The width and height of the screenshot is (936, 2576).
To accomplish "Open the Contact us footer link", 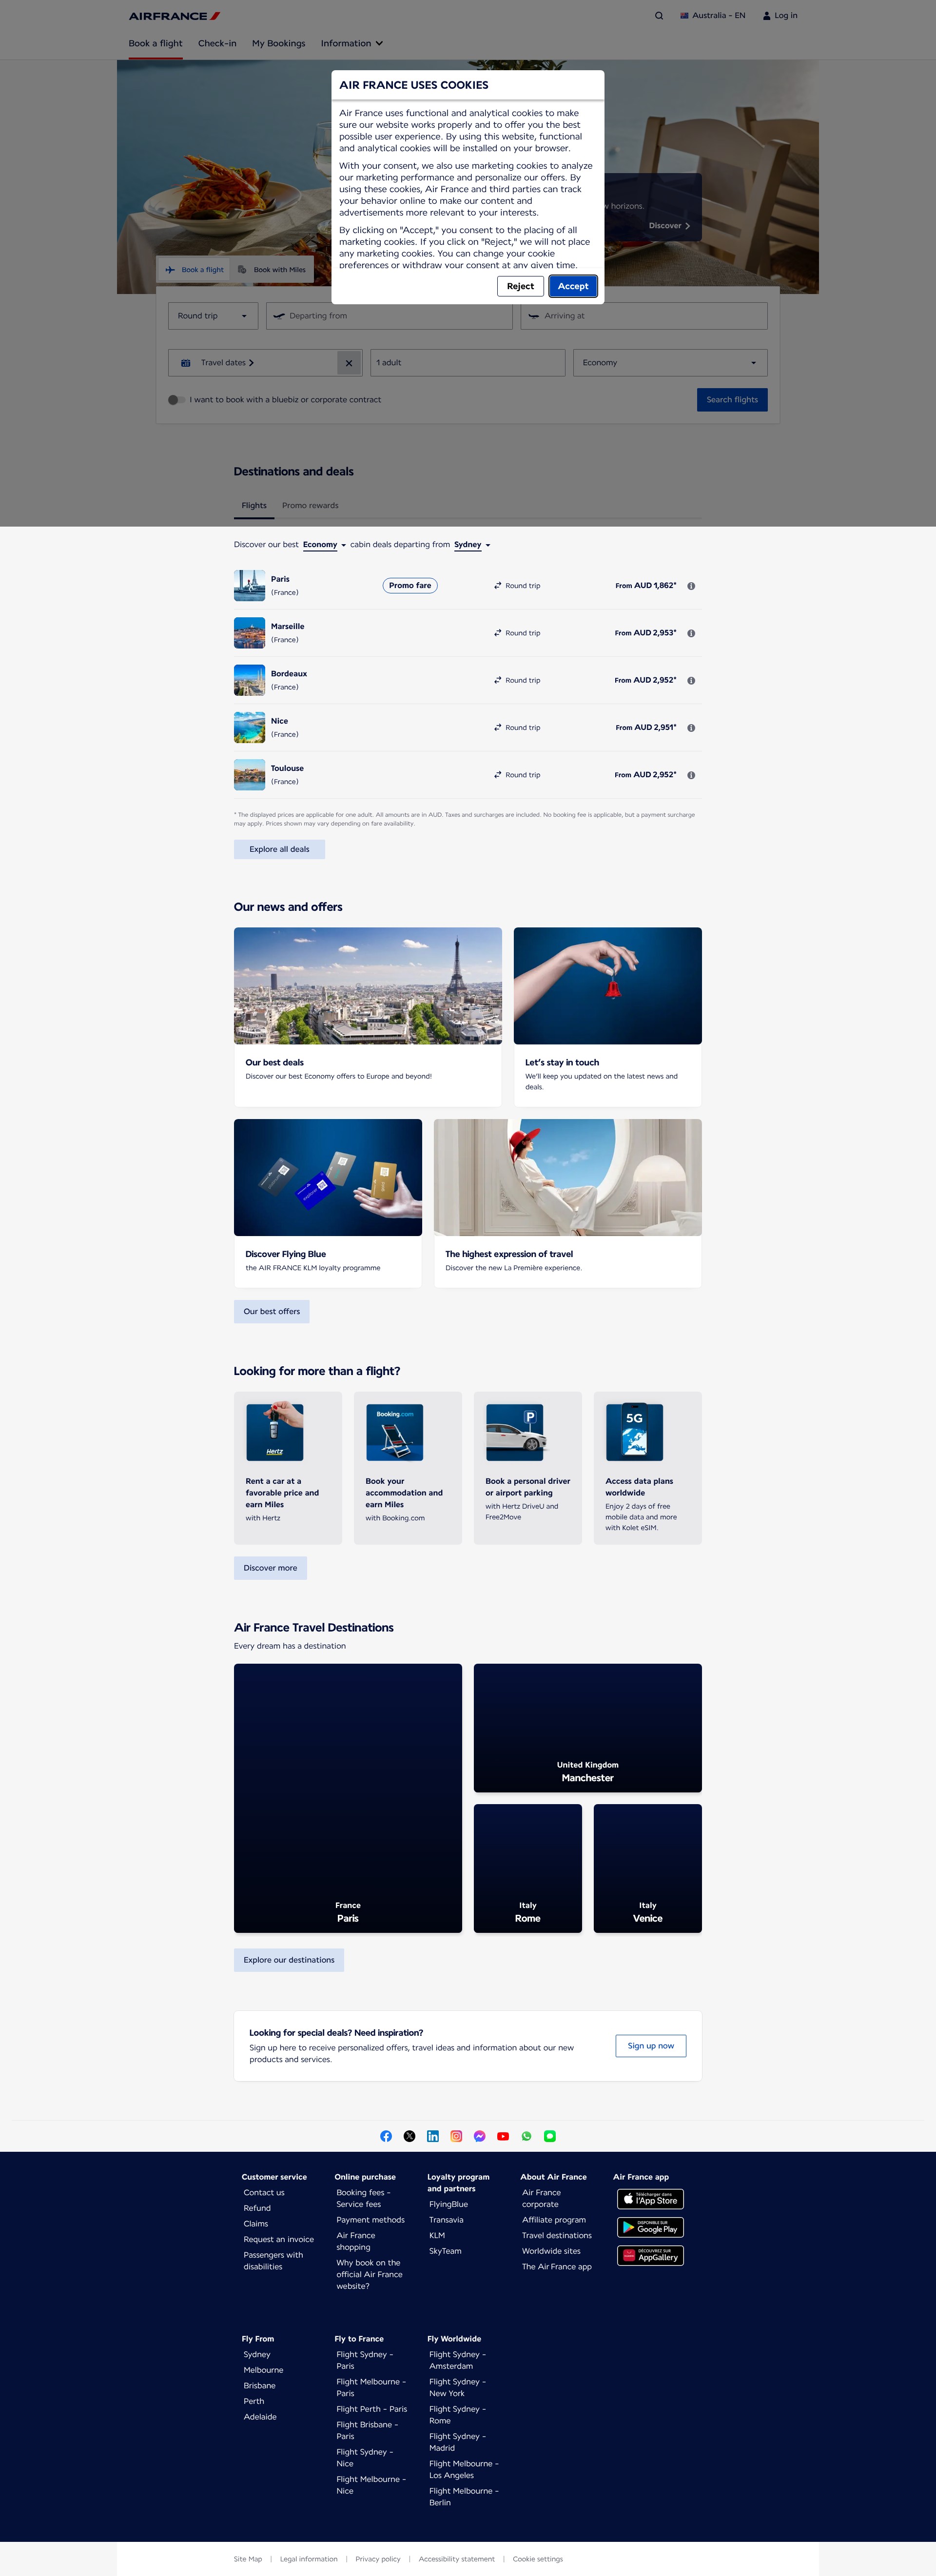I will pyautogui.click(x=264, y=2193).
